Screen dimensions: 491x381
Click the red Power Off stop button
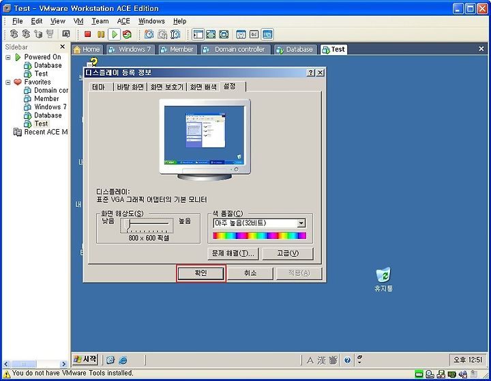[87, 34]
